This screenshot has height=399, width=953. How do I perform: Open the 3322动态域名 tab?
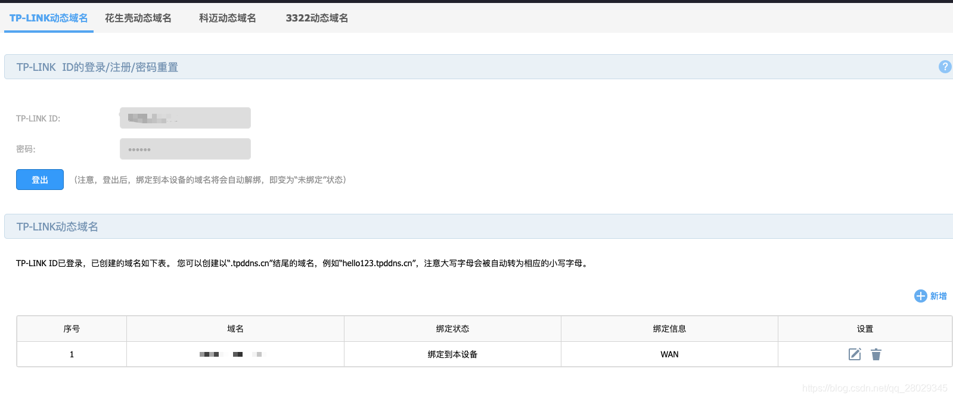(x=317, y=18)
